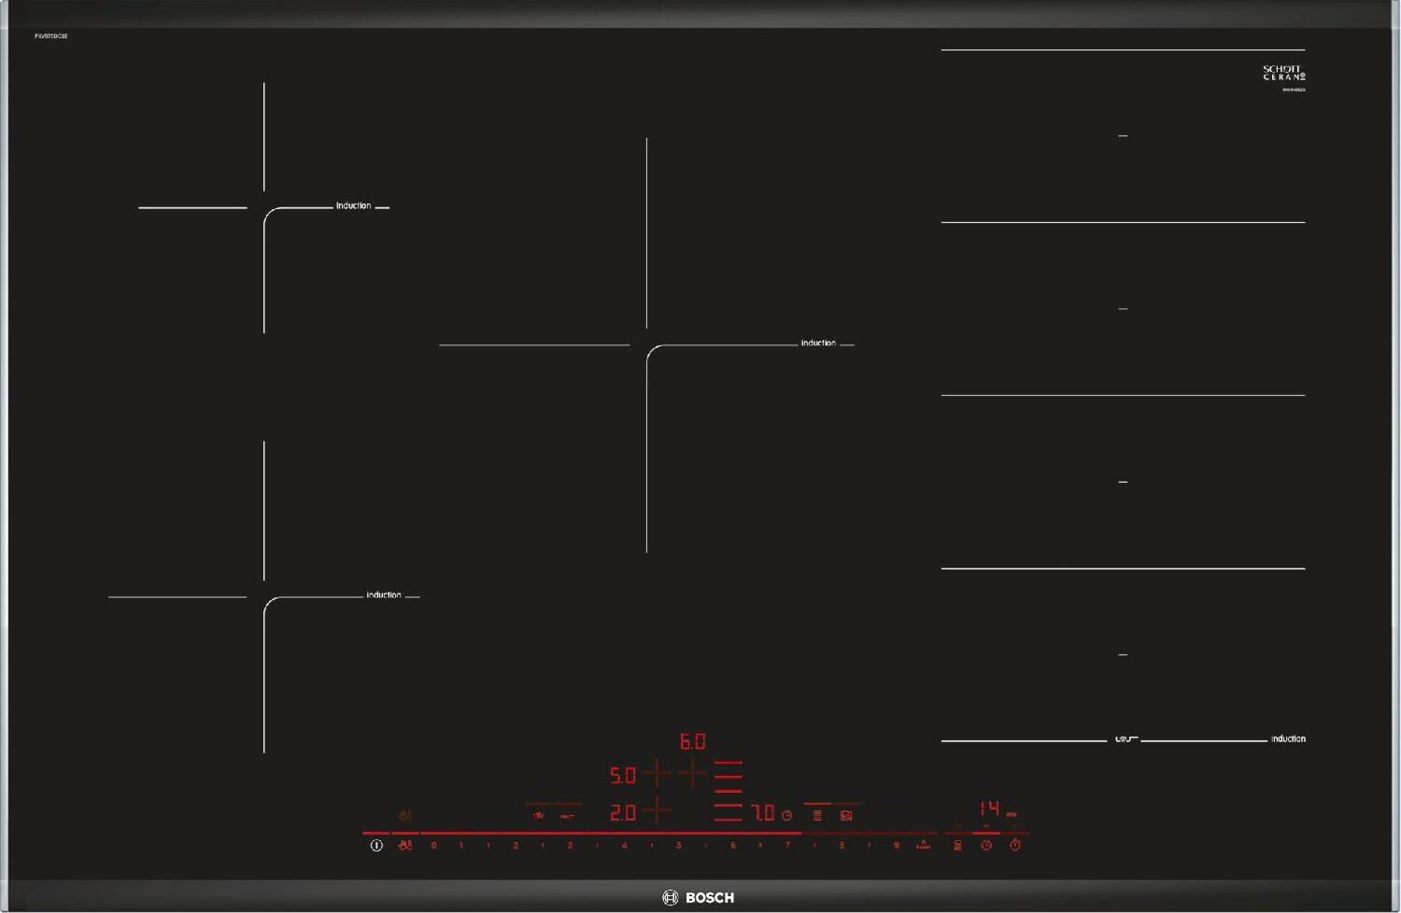Select the zone showing 6.0
The width and height of the screenshot is (1401, 913).
point(692,742)
